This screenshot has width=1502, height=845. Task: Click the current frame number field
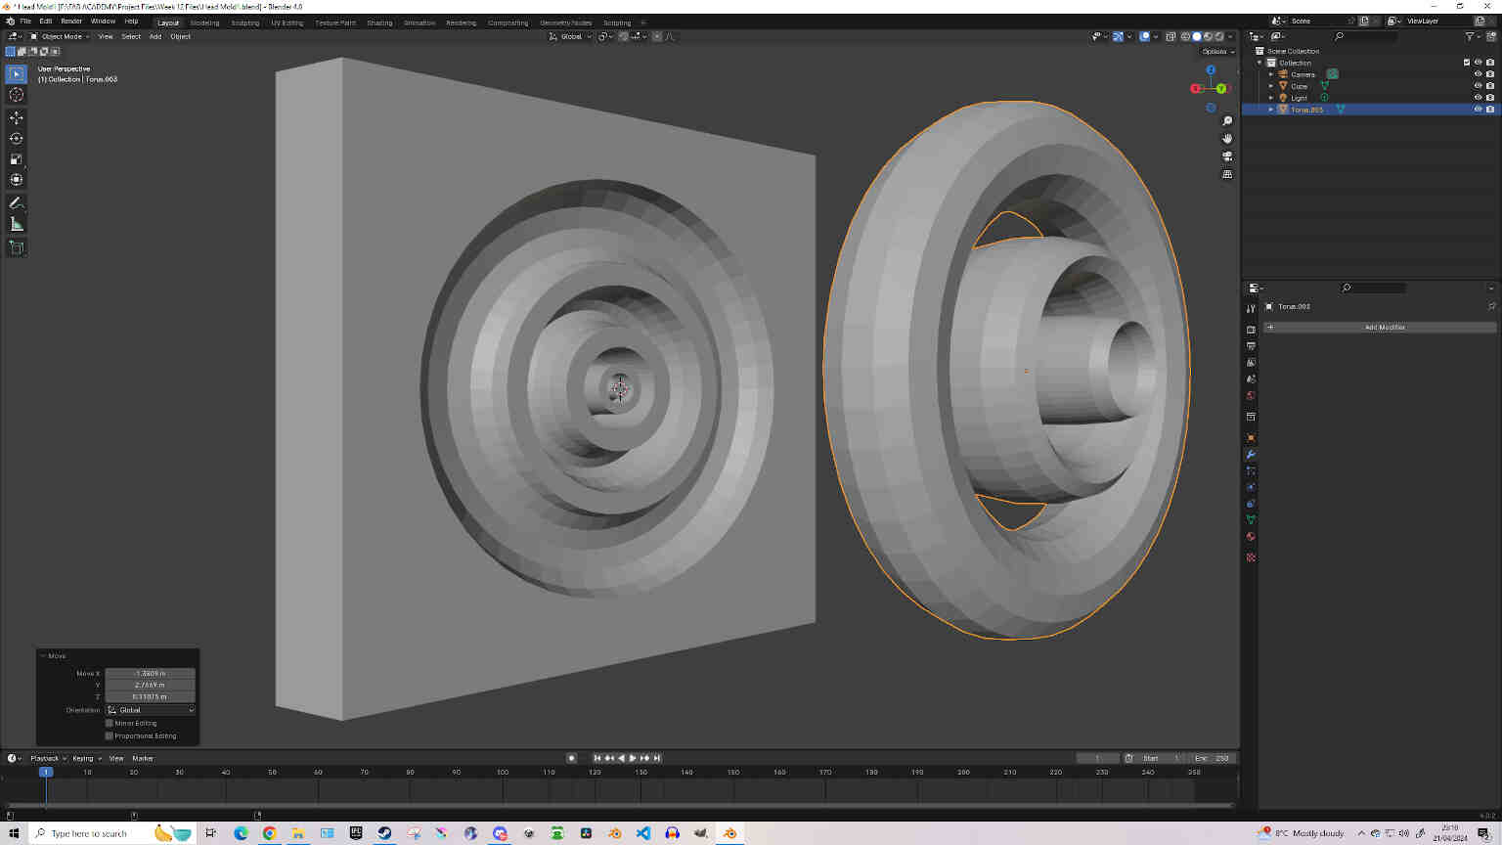pos(1097,758)
